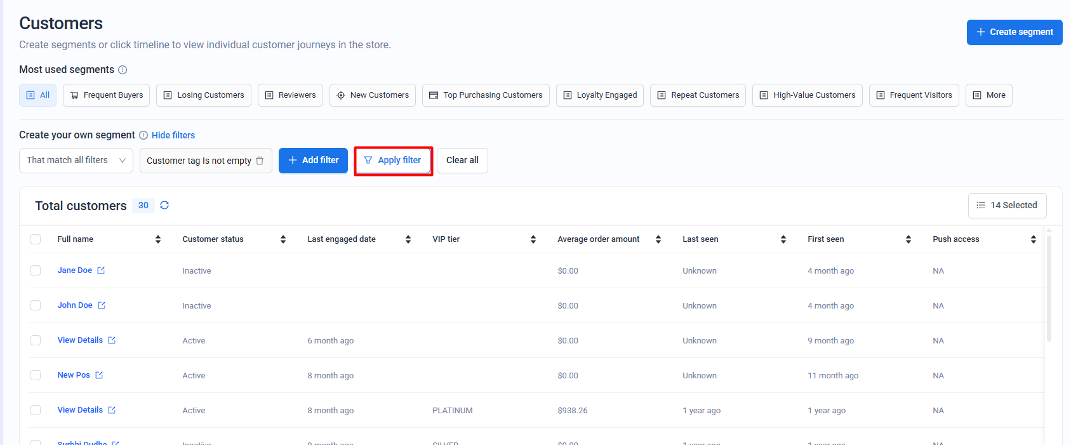Open John Doe's external link icon
The image size is (1071, 445).
102,305
